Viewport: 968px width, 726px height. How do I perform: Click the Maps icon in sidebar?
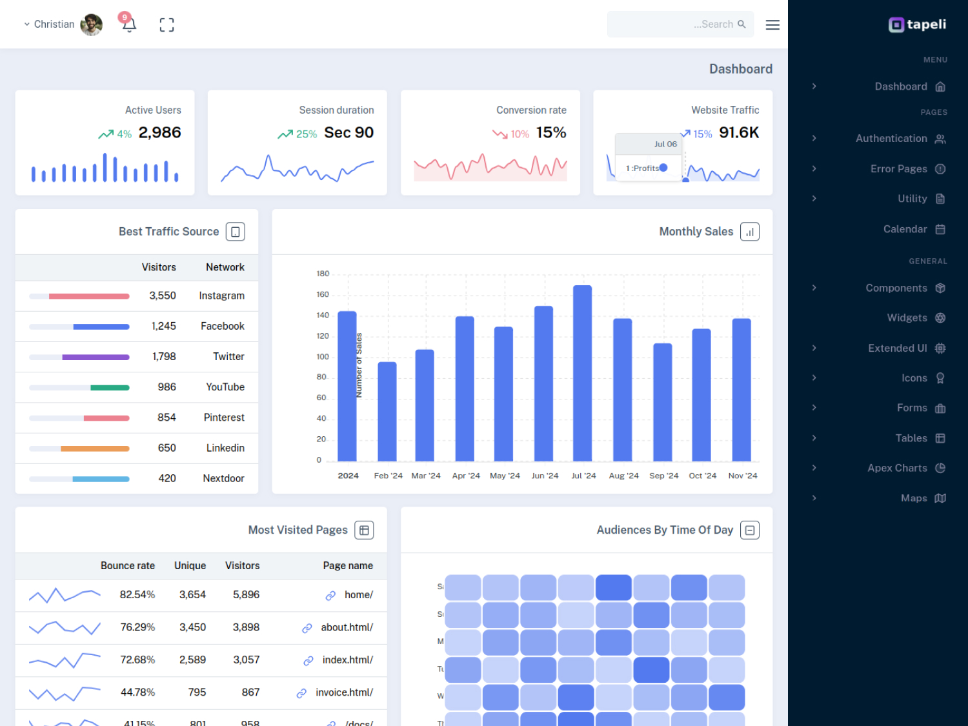click(940, 498)
